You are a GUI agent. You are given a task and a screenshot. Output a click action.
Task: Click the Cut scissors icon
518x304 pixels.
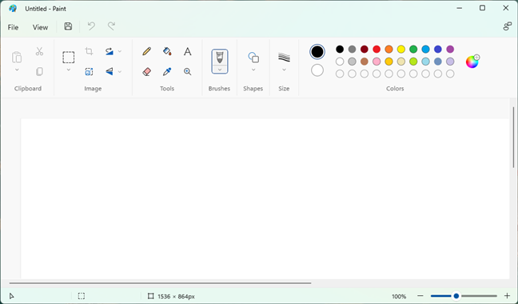click(x=39, y=51)
